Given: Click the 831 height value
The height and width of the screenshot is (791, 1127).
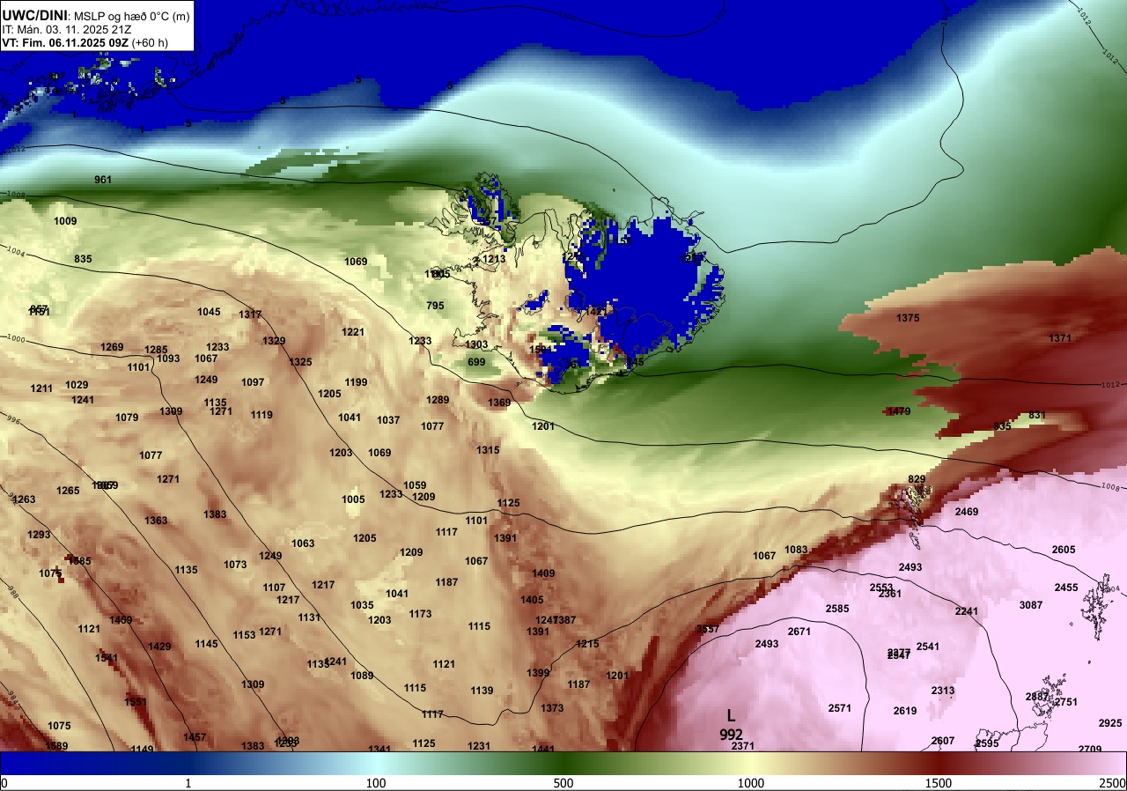Looking at the screenshot, I should click(x=1037, y=415).
